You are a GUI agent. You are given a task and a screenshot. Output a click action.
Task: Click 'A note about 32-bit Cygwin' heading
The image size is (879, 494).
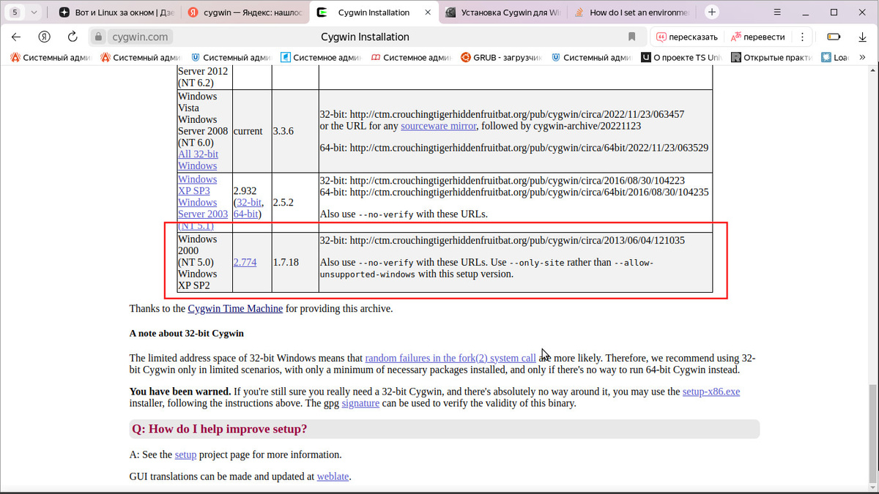pyautogui.click(x=187, y=333)
